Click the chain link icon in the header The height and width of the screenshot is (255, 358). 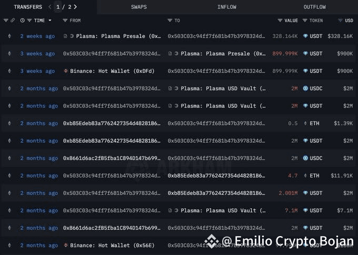(13, 21)
